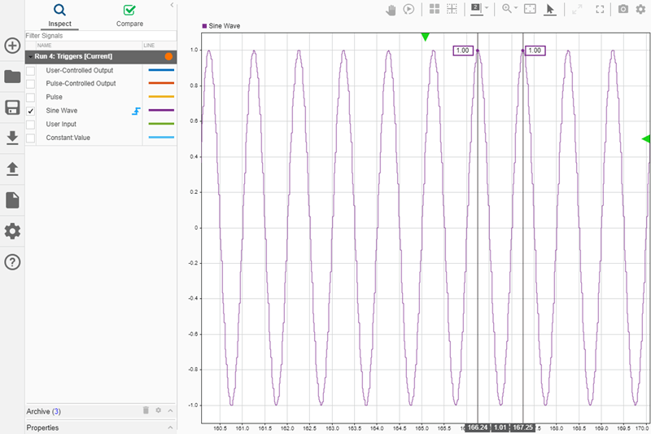Open session using the folder icon
This screenshot has width=651, height=434.
click(12, 76)
